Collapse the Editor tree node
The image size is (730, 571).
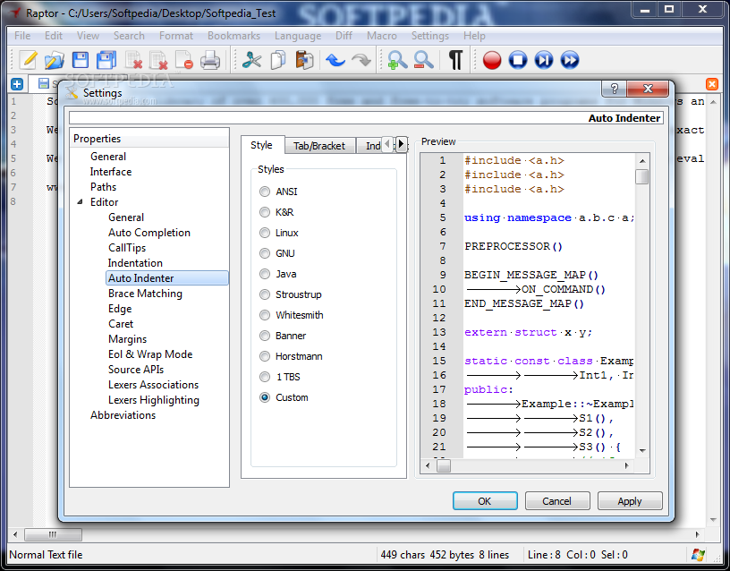click(81, 201)
